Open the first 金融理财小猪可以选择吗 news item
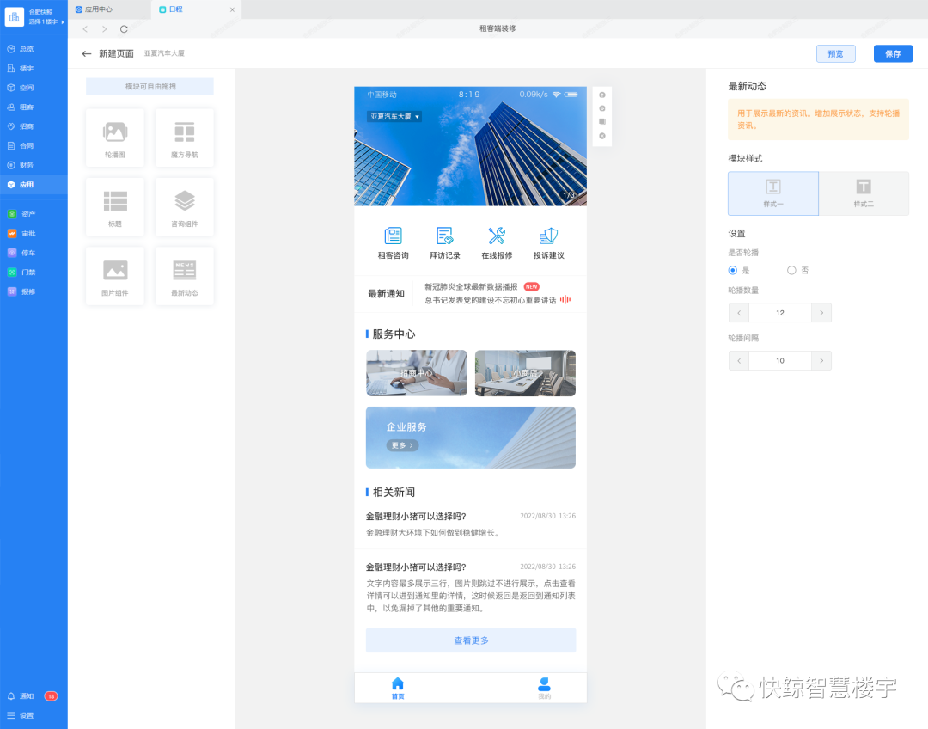This screenshot has width=928, height=729. click(x=471, y=524)
